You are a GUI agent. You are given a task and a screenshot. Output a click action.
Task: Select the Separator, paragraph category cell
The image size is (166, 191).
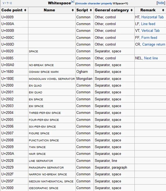point(114,168)
